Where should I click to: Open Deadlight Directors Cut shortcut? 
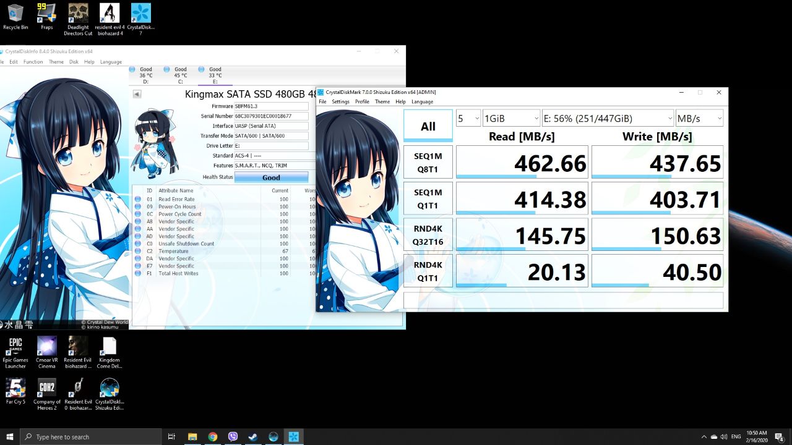tap(78, 19)
